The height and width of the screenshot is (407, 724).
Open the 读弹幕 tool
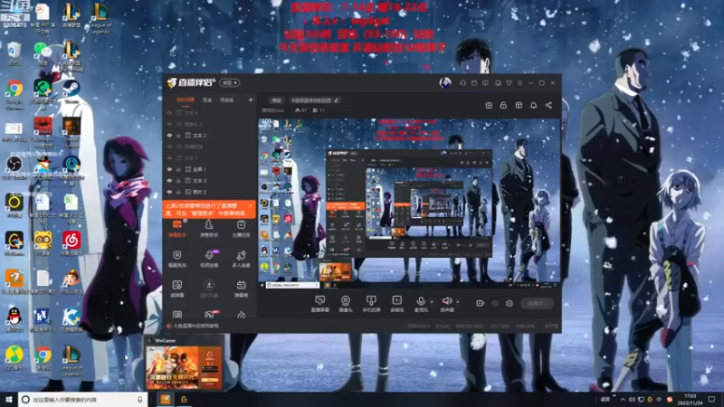177,289
